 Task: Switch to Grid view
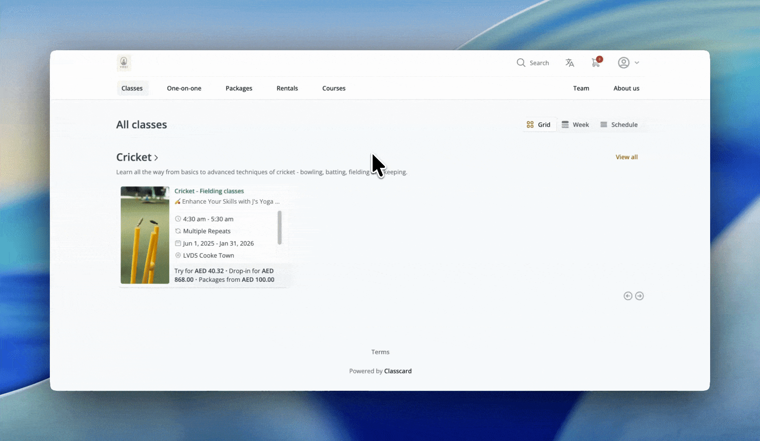tap(539, 125)
